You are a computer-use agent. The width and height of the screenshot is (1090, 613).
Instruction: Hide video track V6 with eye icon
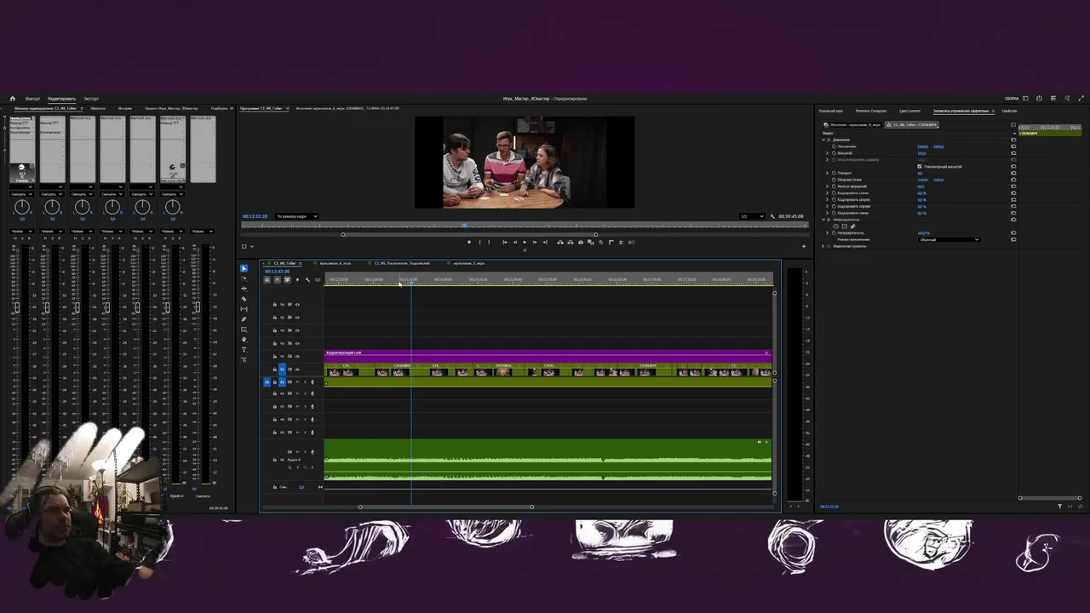297,304
